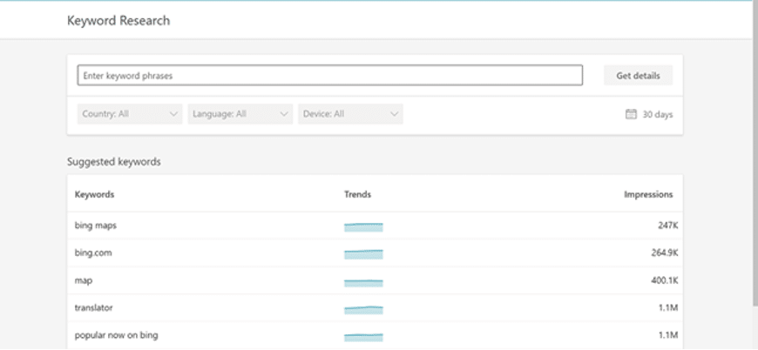Viewport: 758px width, 350px height.
Task: Open the Device: All dropdown
Action: 350,114
